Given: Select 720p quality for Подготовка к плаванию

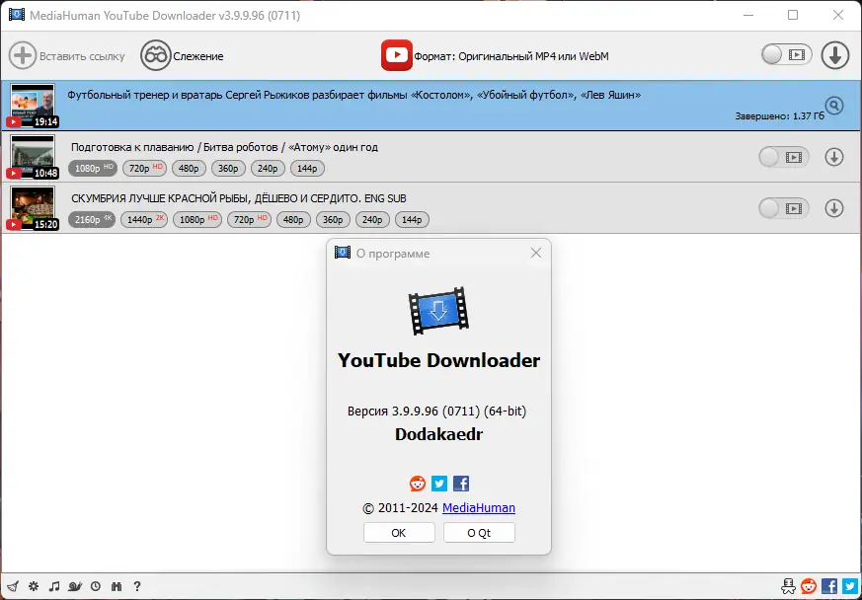Looking at the screenshot, I should click(x=144, y=168).
